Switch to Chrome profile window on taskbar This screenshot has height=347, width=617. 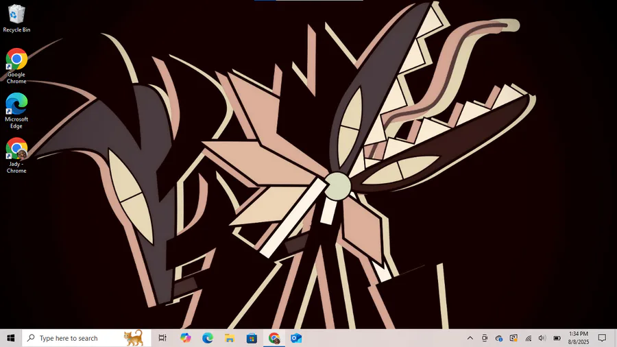point(274,338)
